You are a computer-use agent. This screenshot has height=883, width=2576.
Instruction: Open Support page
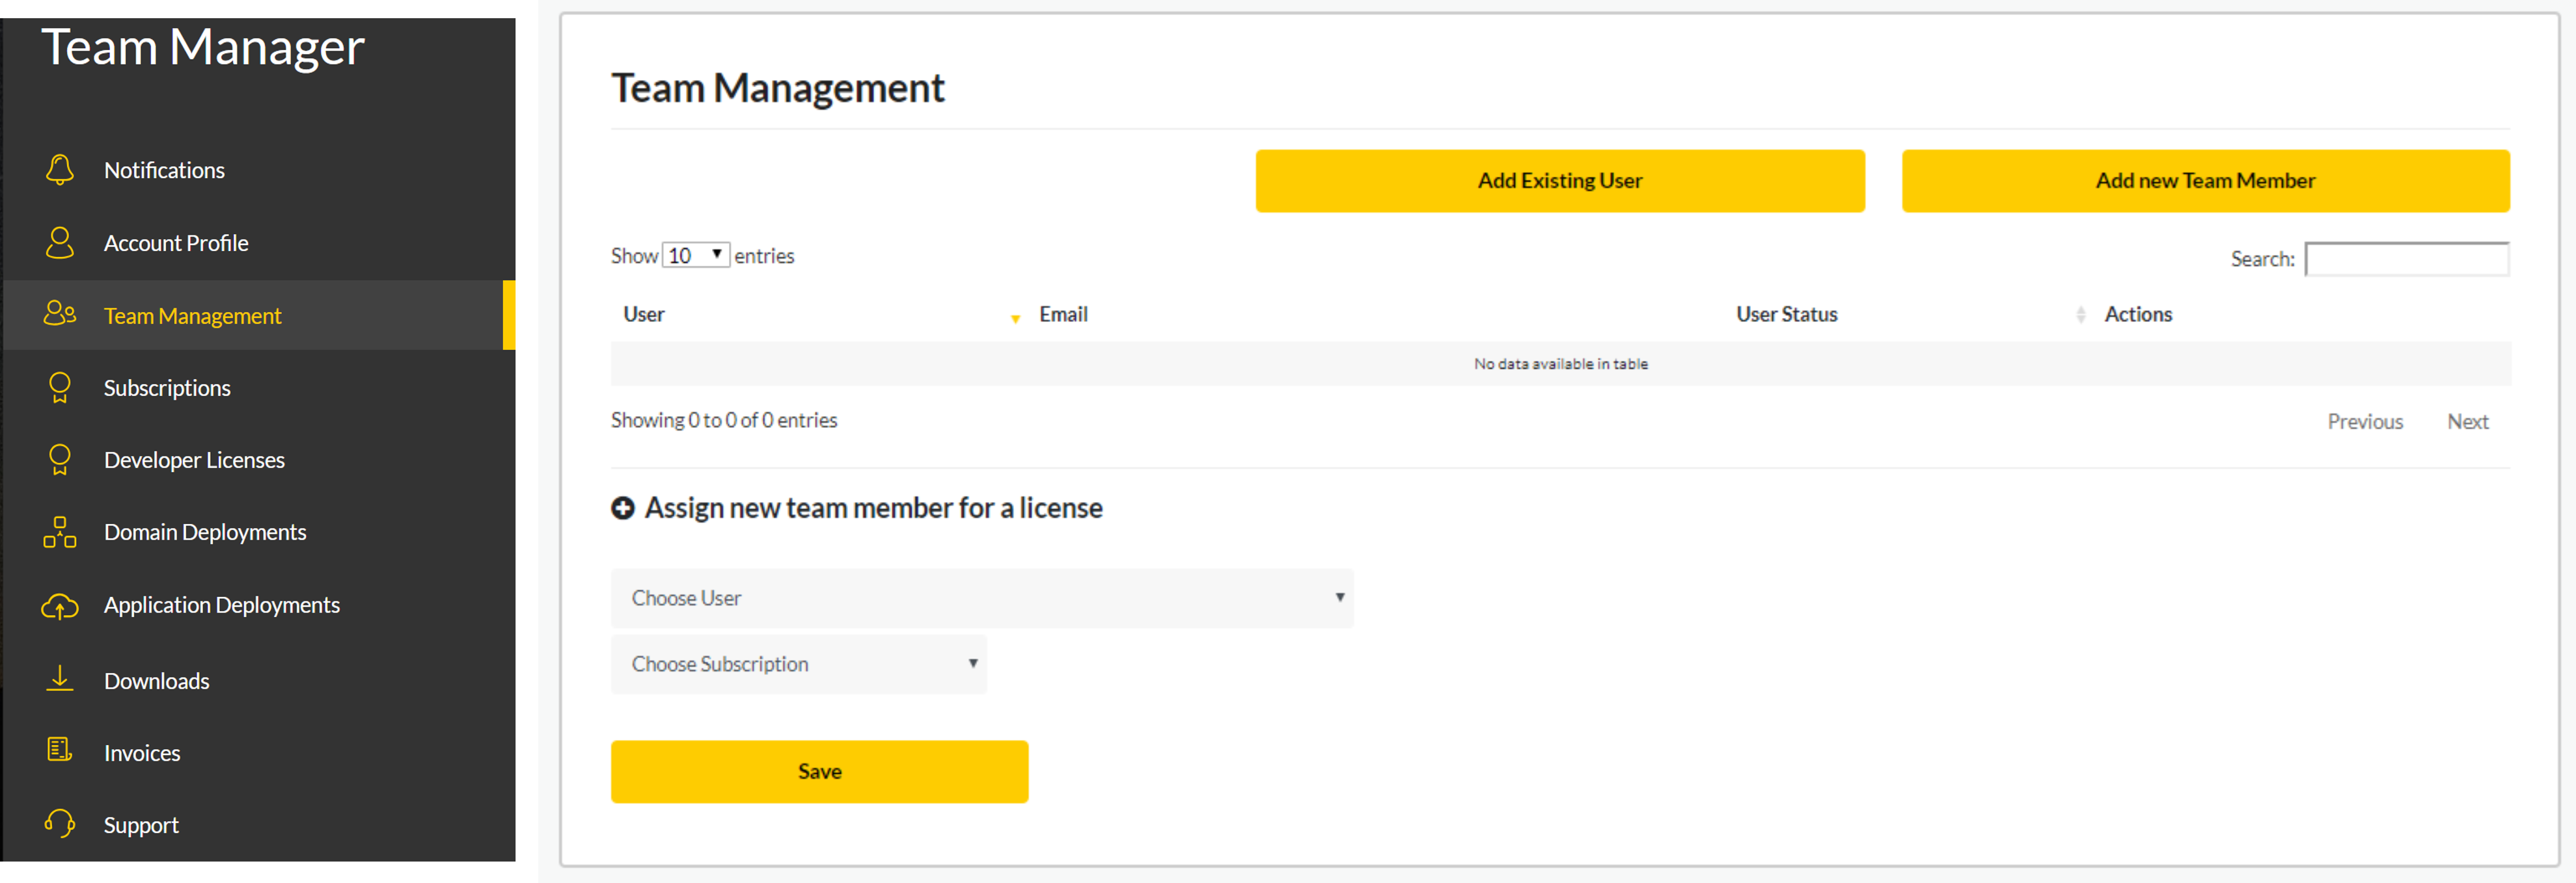click(141, 826)
